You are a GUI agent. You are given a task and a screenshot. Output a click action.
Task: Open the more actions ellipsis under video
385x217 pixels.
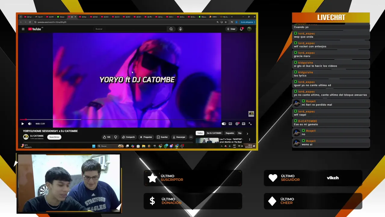[x=191, y=137]
